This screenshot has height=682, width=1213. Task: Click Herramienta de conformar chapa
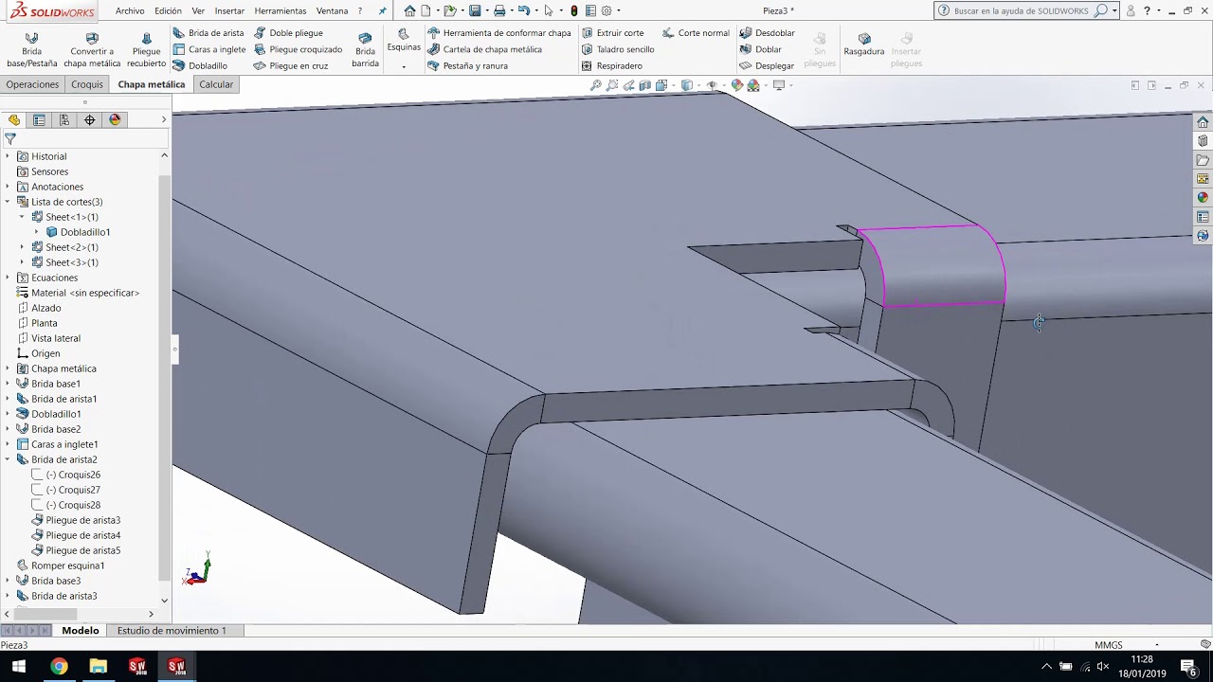499,33
